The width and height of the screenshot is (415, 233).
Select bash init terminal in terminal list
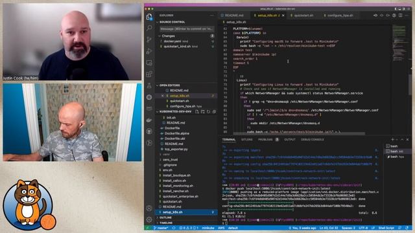pos(397,151)
